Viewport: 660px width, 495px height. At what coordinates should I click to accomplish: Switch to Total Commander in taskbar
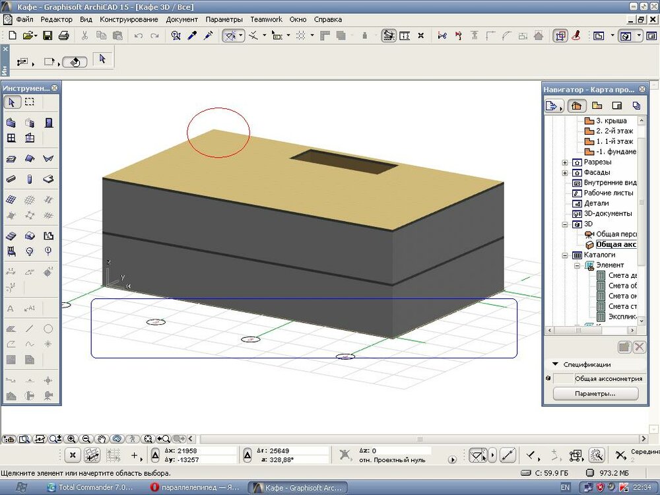point(90,488)
